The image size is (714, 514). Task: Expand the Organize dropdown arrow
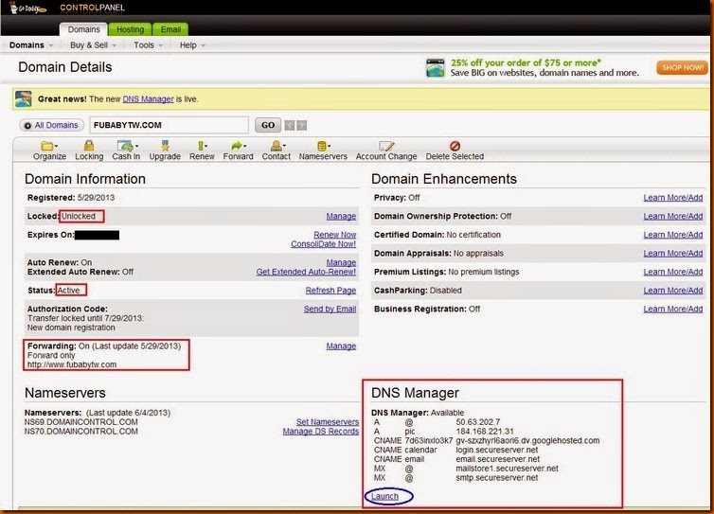pyautogui.click(x=56, y=146)
